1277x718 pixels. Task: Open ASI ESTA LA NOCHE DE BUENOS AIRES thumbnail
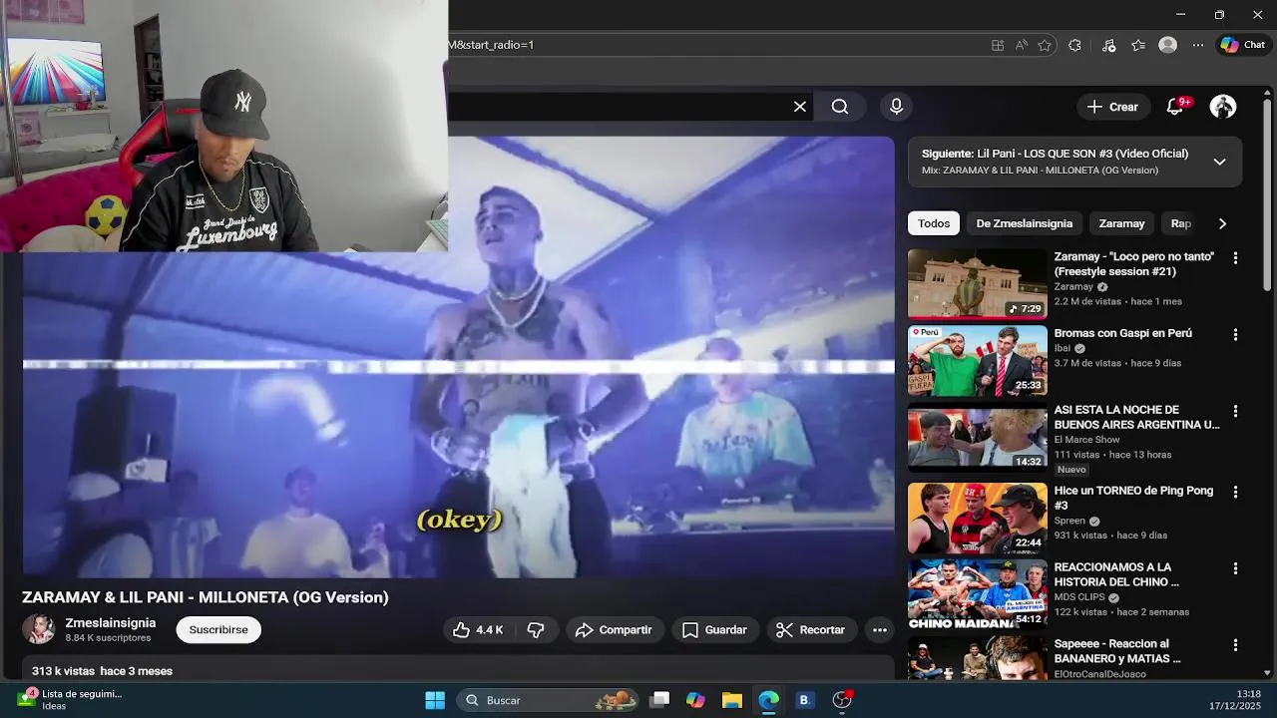(x=978, y=437)
